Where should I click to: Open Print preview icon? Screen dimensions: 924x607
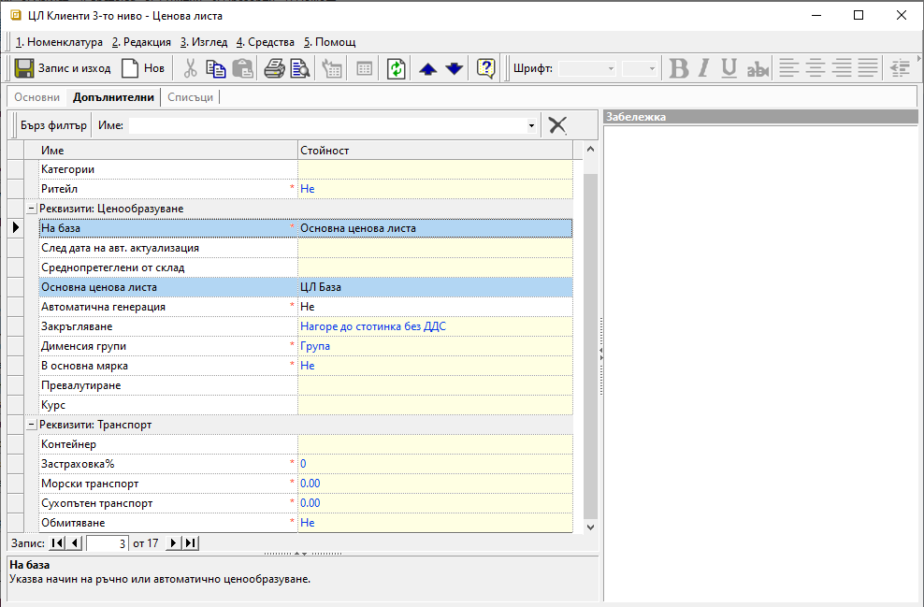[299, 68]
